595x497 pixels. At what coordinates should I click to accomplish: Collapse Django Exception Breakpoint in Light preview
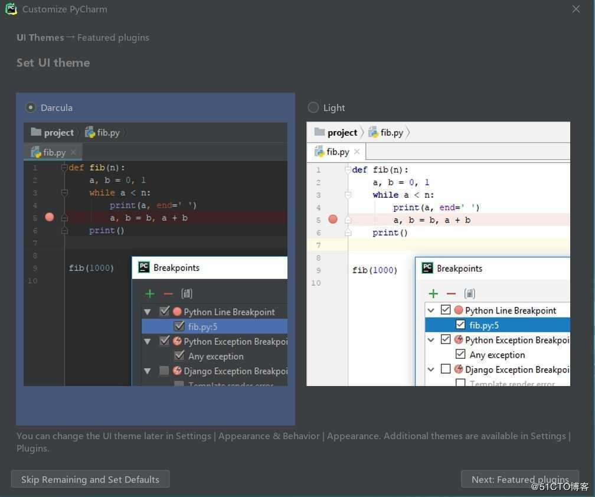[x=431, y=370]
